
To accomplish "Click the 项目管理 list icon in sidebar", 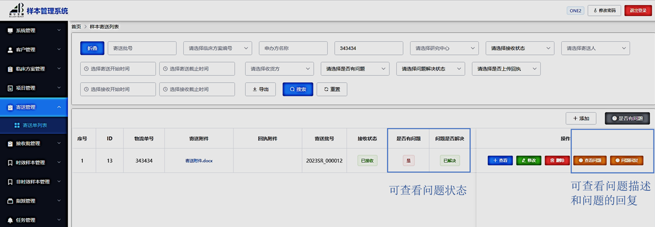I will coord(10,88).
